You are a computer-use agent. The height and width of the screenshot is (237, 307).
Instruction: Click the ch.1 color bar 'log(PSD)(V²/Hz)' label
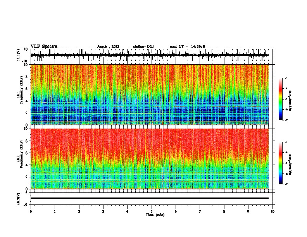pos(290,101)
